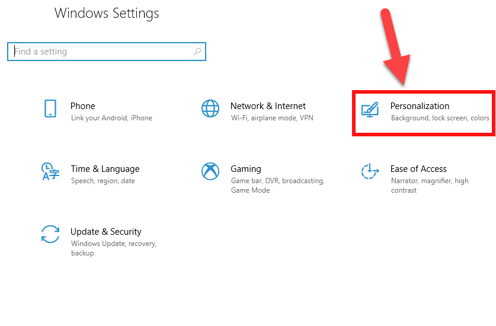This screenshot has height=326, width=496.
Task: Click the magnifier icon in search box
Action: 197,52
